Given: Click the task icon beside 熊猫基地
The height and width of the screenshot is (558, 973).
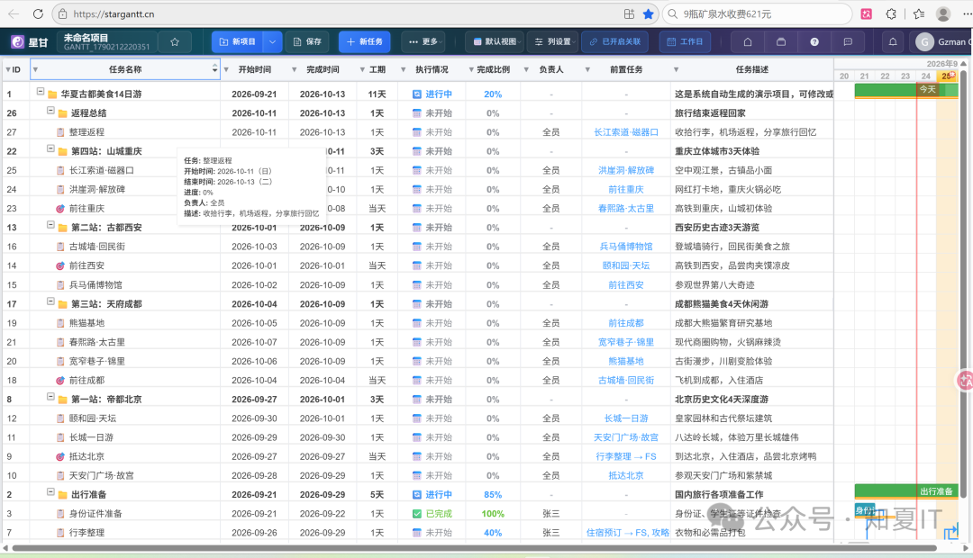Looking at the screenshot, I should [x=60, y=323].
